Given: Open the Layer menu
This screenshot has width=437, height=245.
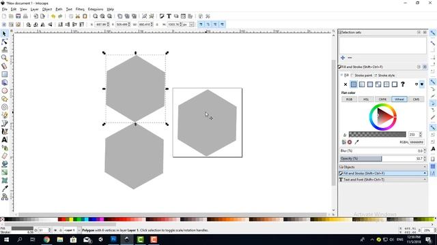Looking at the screenshot, I should (35, 9).
